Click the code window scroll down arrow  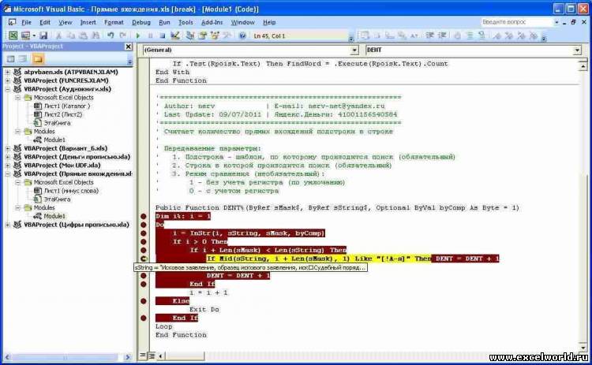[x=583, y=347]
